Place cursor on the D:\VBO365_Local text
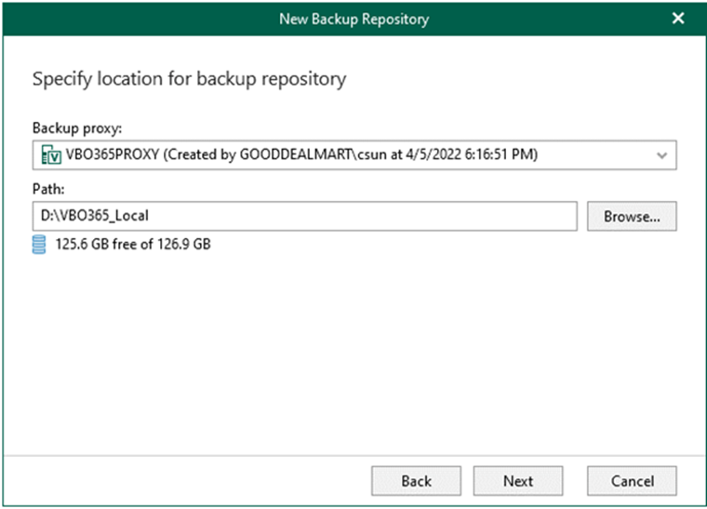Viewport: 707px width, 509px height. (x=91, y=216)
